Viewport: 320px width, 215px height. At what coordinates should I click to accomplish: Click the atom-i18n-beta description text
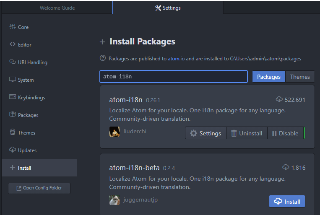[197, 183]
